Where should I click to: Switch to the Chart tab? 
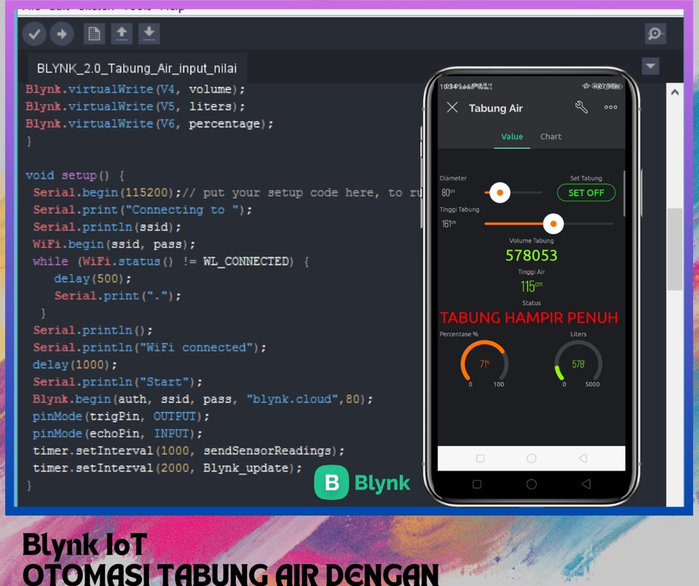click(x=550, y=137)
